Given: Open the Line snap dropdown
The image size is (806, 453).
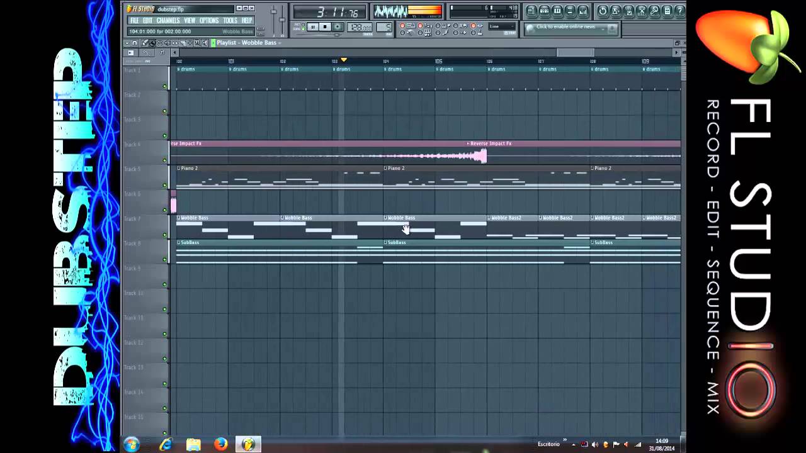Looking at the screenshot, I should [502, 26].
